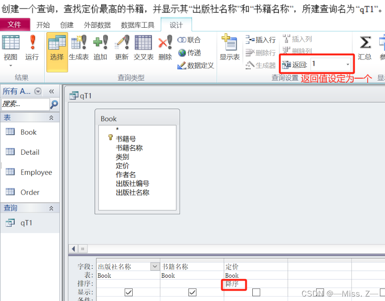The width and height of the screenshot is (385, 301).
Task: Click the Append (追加) query icon
Action: (100, 48)
